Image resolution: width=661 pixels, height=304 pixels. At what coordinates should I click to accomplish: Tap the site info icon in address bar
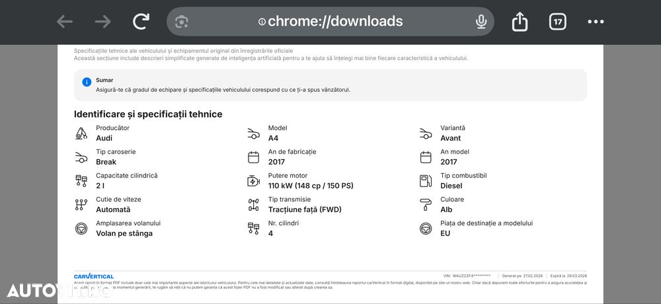(262, 22)
